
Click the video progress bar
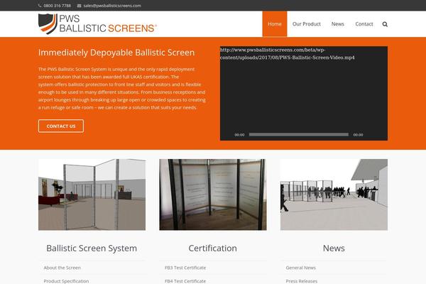coord(299,134)
